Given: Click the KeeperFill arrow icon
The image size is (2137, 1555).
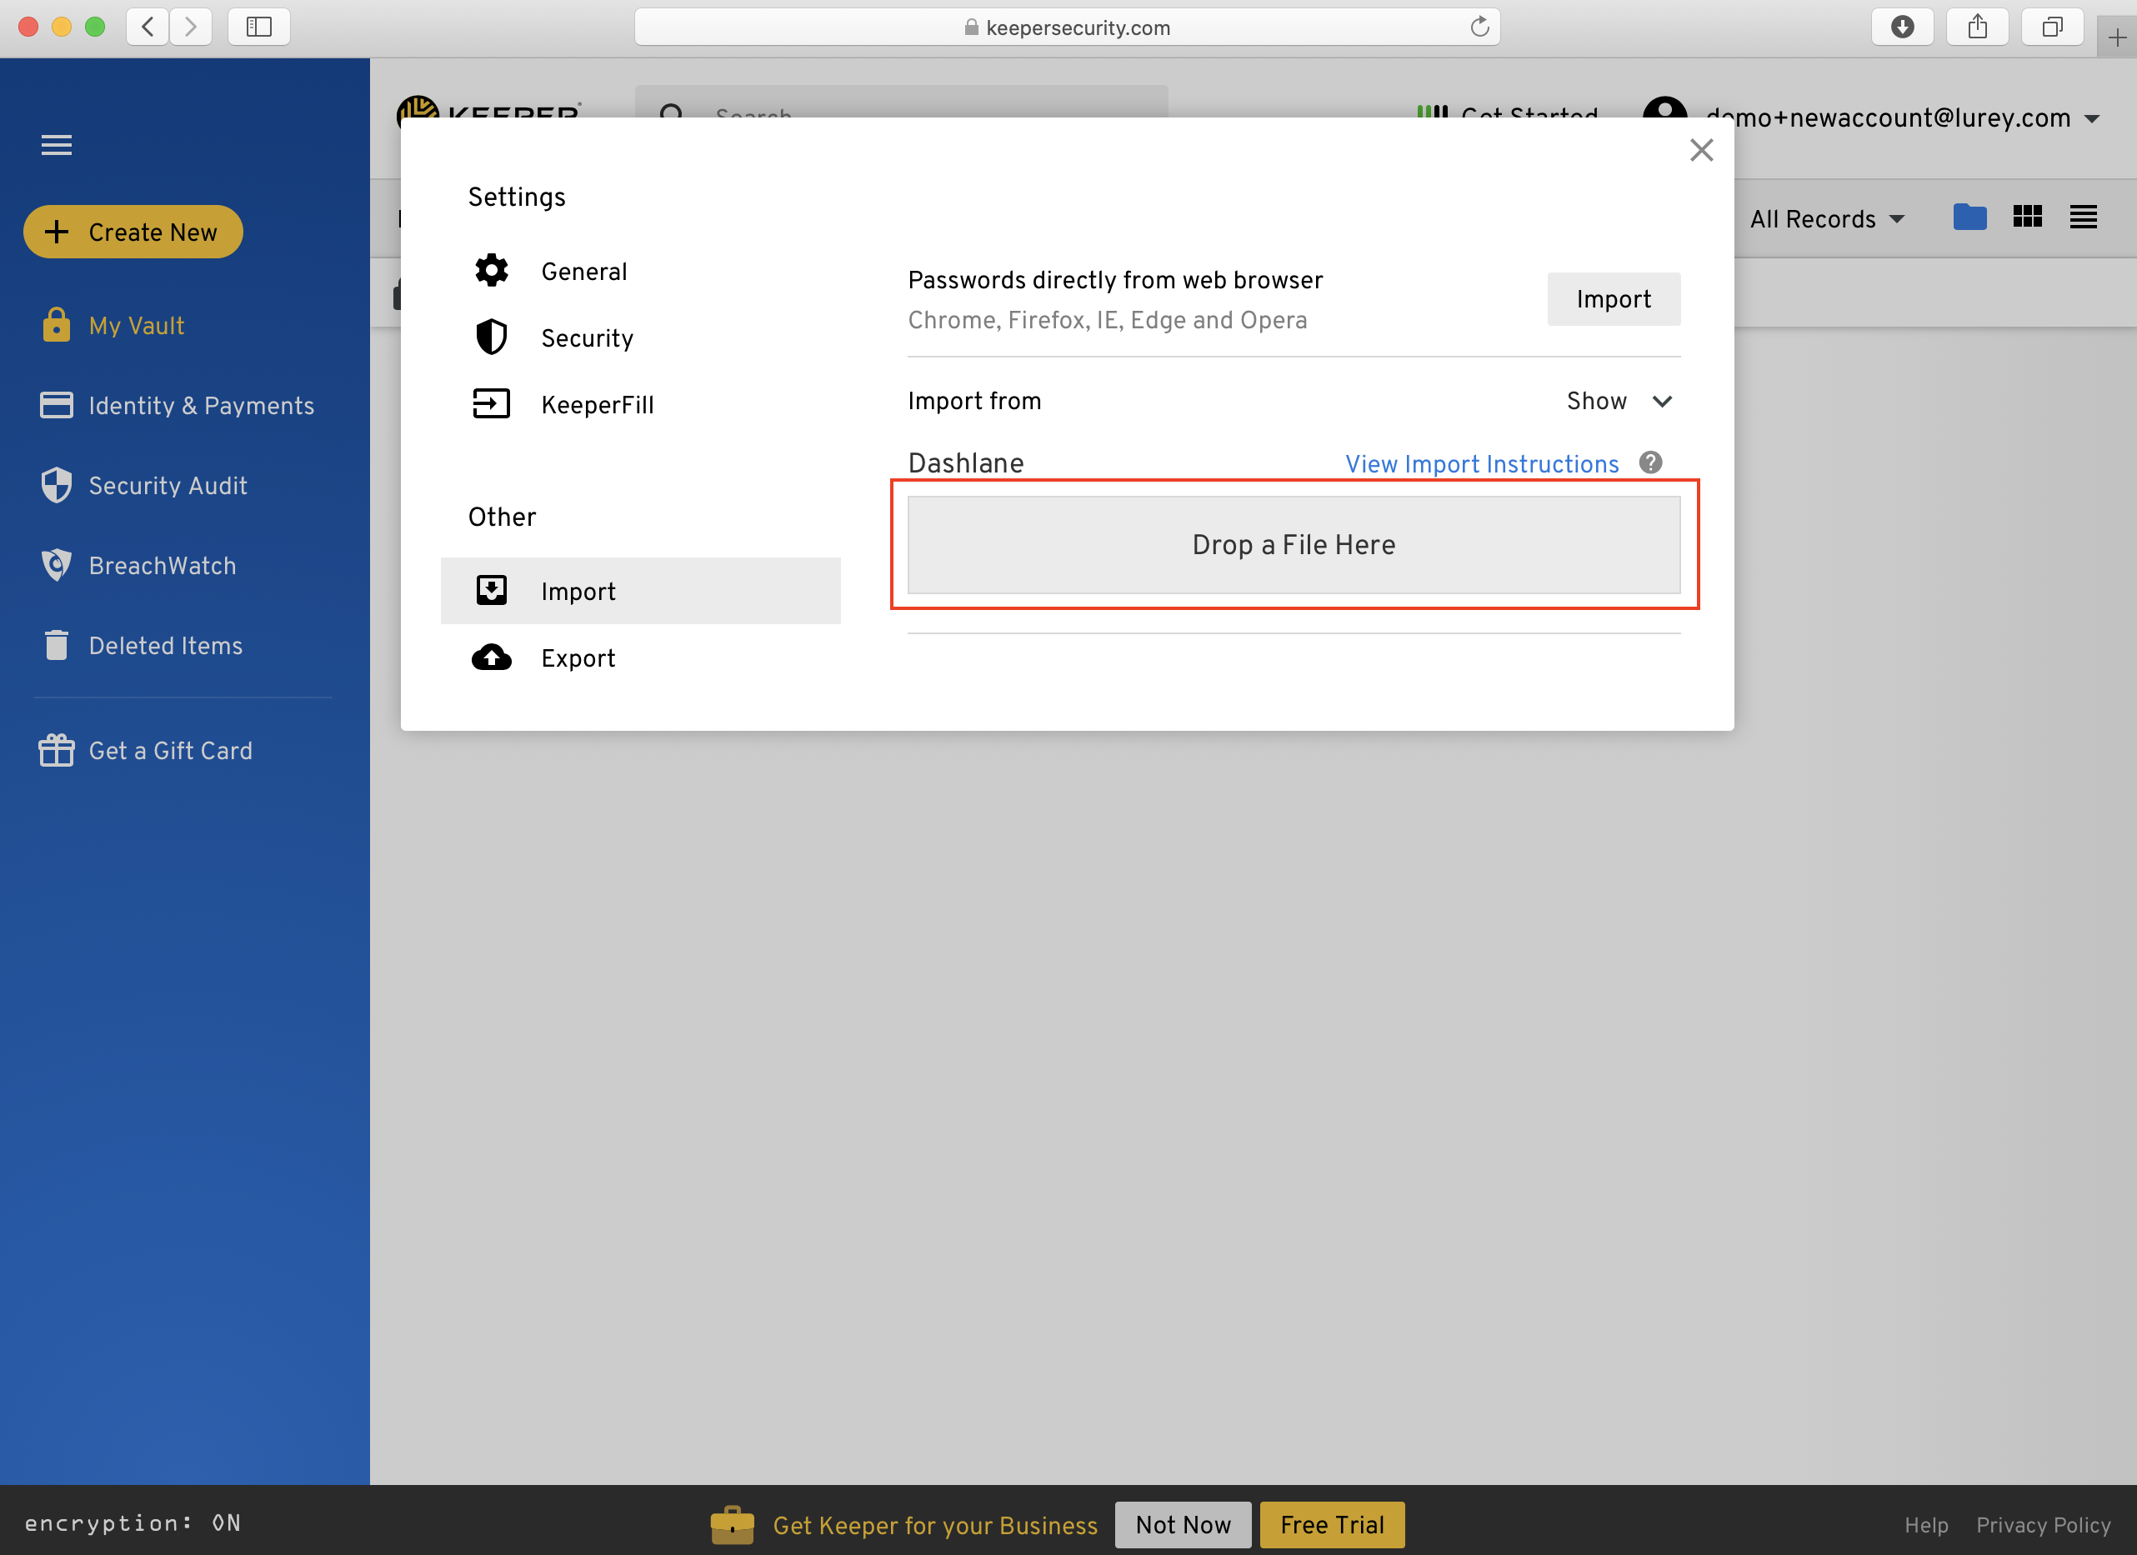Looking at the screenshot, I should (491, 404).
